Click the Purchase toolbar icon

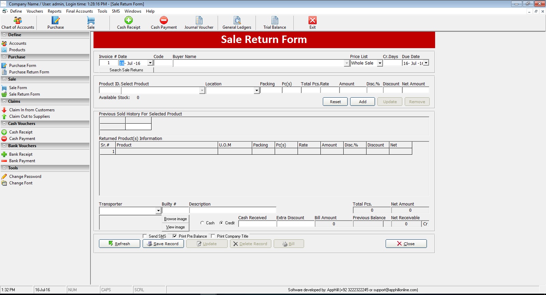coord(55,23)
